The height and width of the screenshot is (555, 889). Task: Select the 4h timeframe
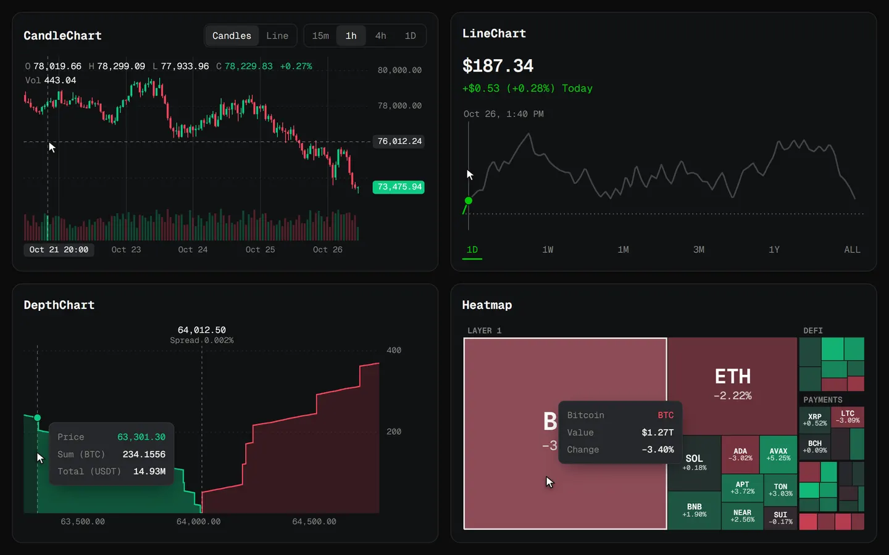[381, 36]
